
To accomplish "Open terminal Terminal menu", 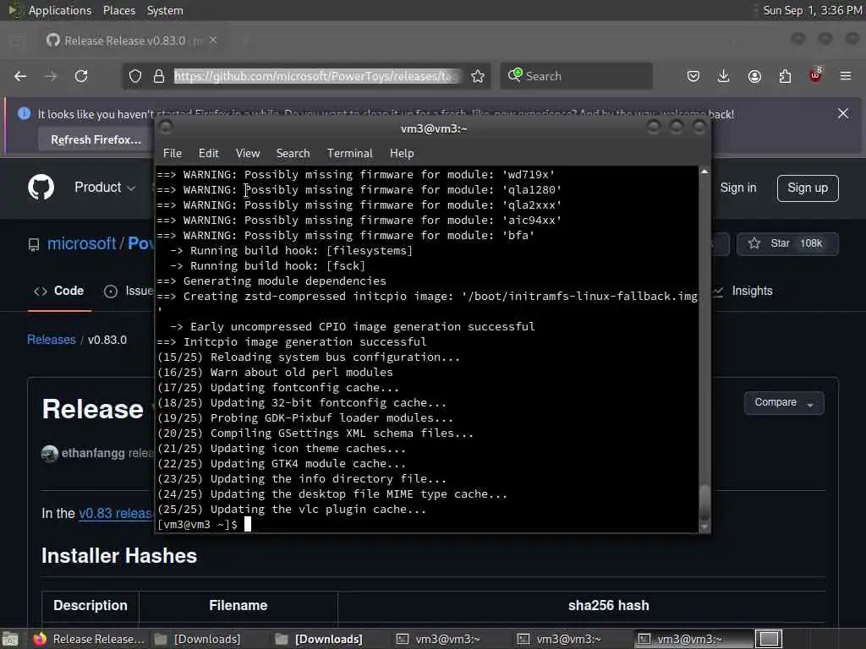I will [x=349, y=154].
